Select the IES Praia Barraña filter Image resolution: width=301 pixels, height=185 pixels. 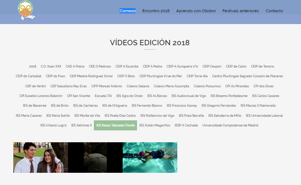click(x=191, y=115)
